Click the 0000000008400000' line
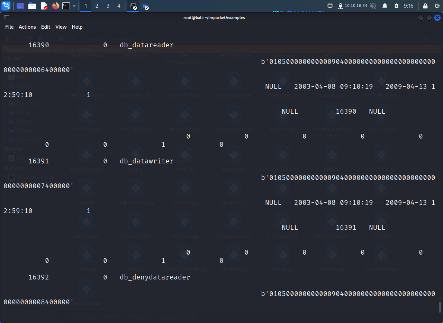Viewport: 443px width, 323px height. tap(39, 302)
